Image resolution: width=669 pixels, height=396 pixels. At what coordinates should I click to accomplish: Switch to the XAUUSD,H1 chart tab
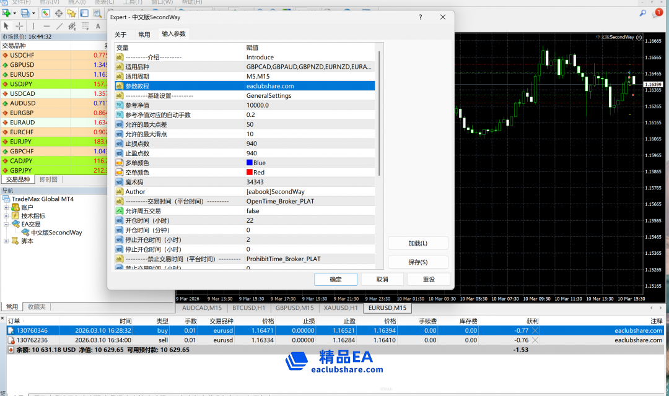340,308
